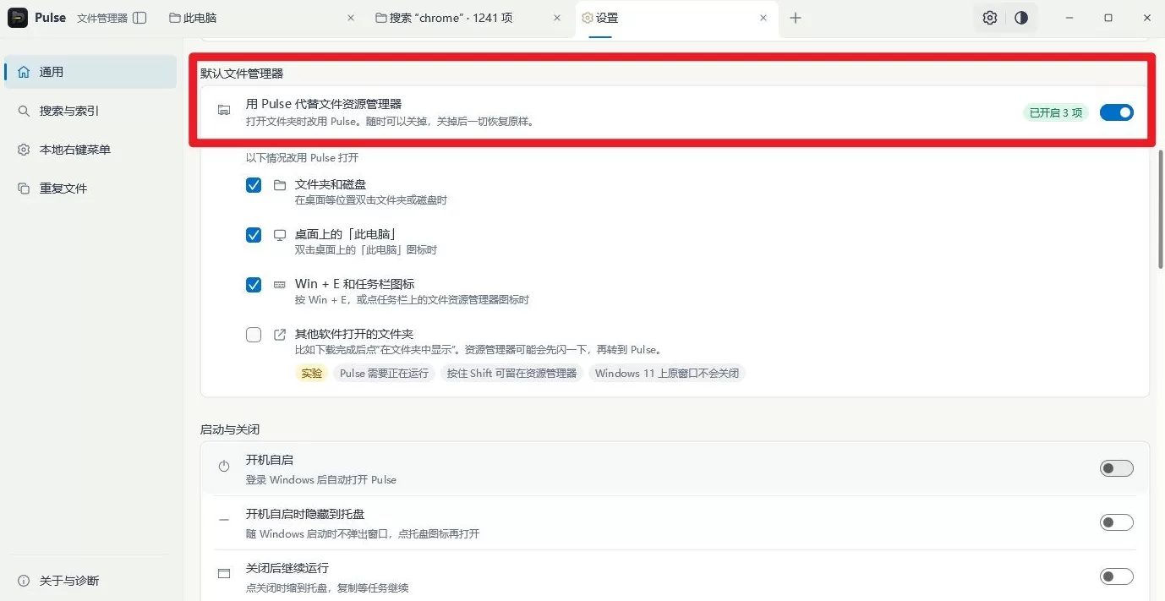Click the keyboard icon beside Win + E
The width and height of the screenshot is (1165, 601).
(x=280, y=284)
